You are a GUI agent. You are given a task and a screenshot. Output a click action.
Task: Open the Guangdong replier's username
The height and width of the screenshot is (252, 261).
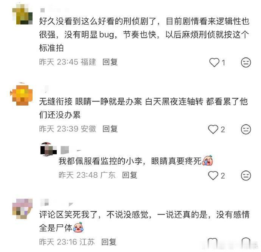[71, 150]
